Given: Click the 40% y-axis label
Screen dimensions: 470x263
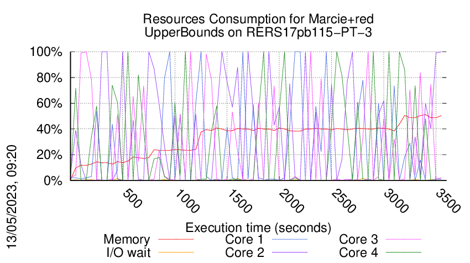Looking at the screenshot, I should (x=49, y=130).
